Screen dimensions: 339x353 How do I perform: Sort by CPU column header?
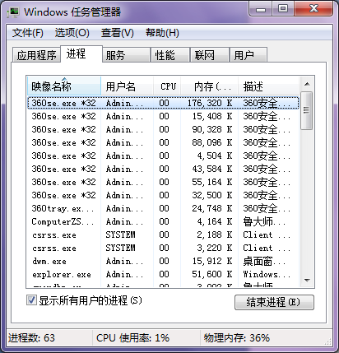167,86
